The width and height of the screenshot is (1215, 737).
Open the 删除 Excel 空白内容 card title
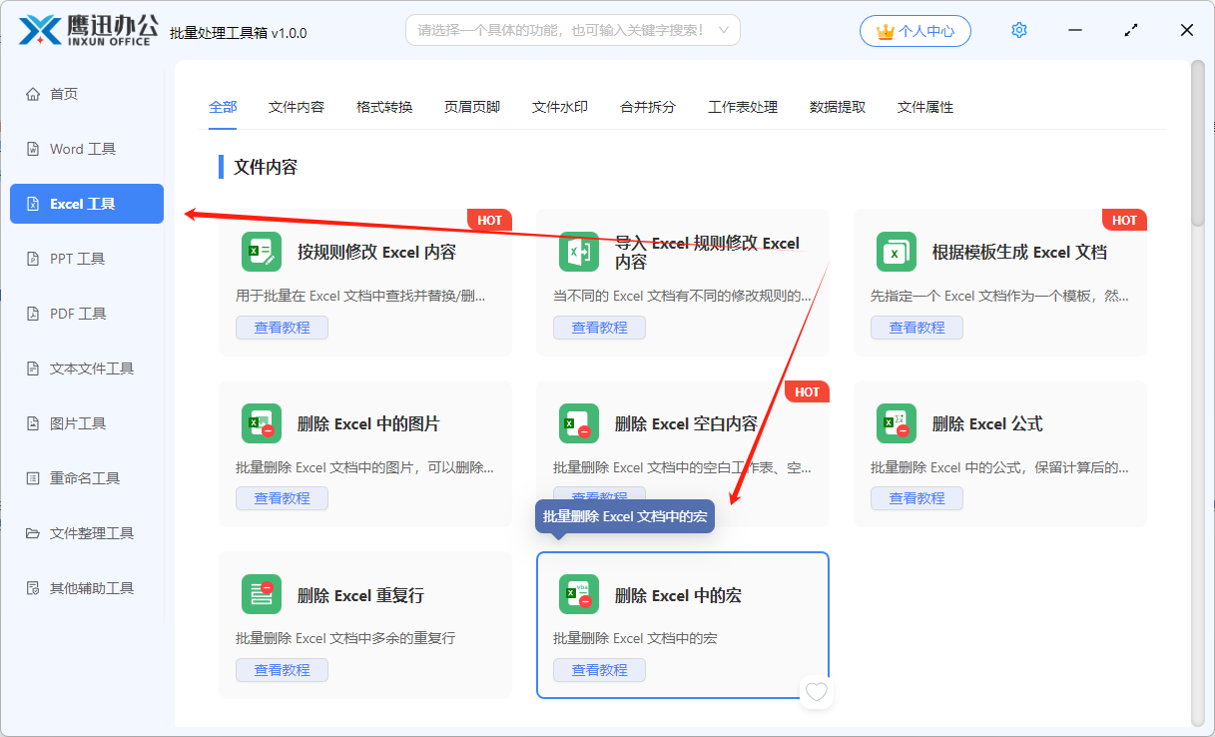coord(686,424)
